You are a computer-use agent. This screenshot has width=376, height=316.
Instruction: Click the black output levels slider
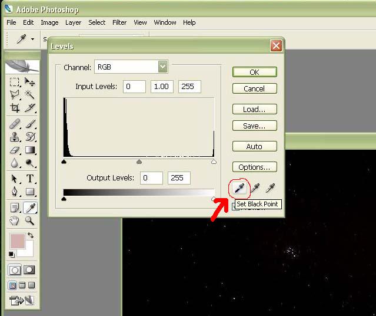pyautogui.click(x=64, y=199)
